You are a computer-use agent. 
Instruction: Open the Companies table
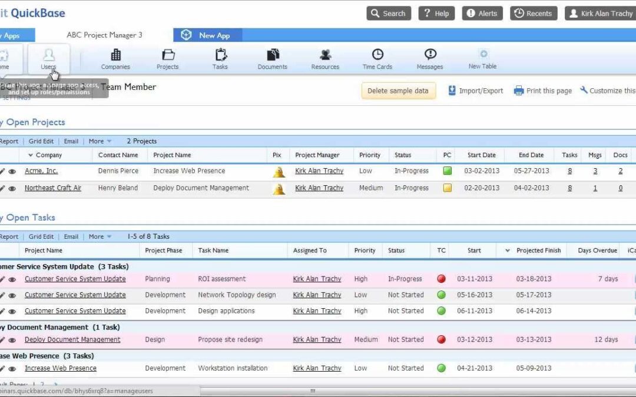(x=115, y=59)
